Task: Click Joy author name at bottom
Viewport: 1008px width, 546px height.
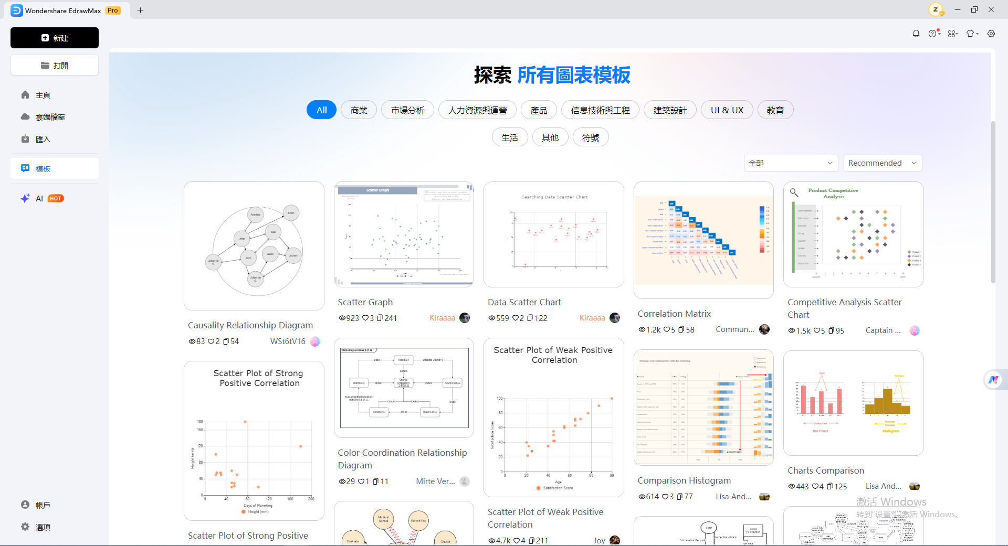Action: 599,540
